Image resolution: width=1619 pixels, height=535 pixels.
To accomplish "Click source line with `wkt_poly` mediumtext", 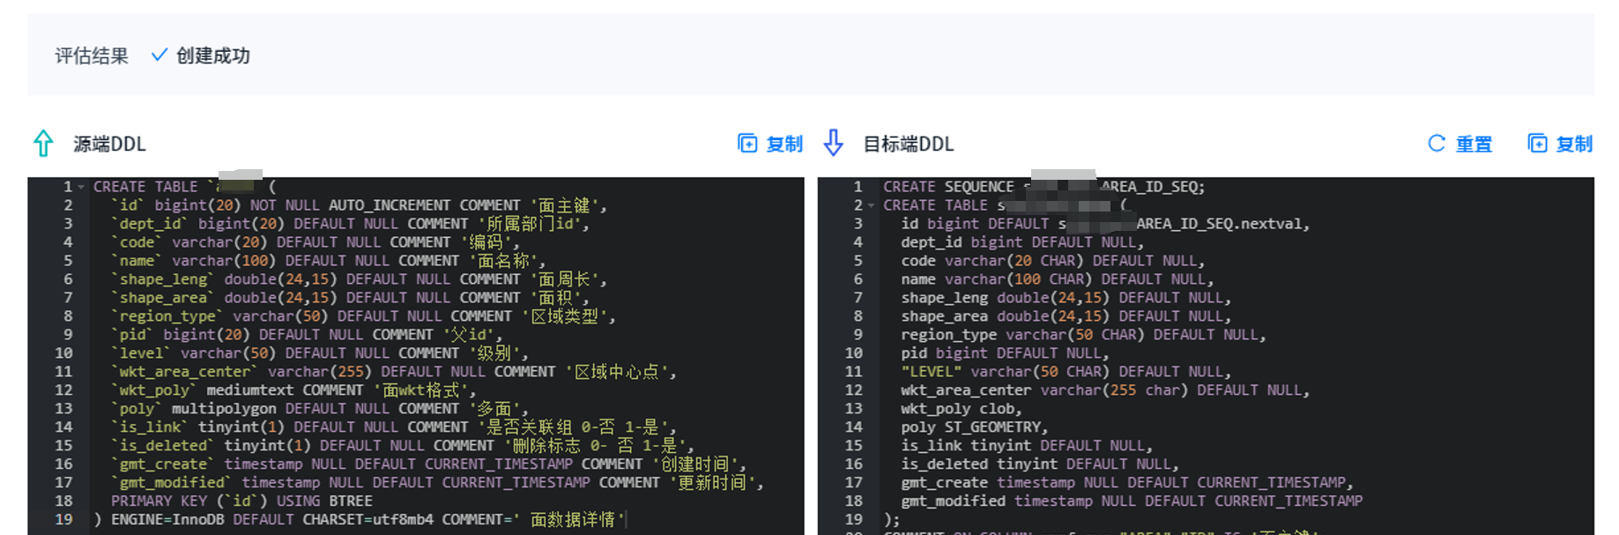I will 293,390.
